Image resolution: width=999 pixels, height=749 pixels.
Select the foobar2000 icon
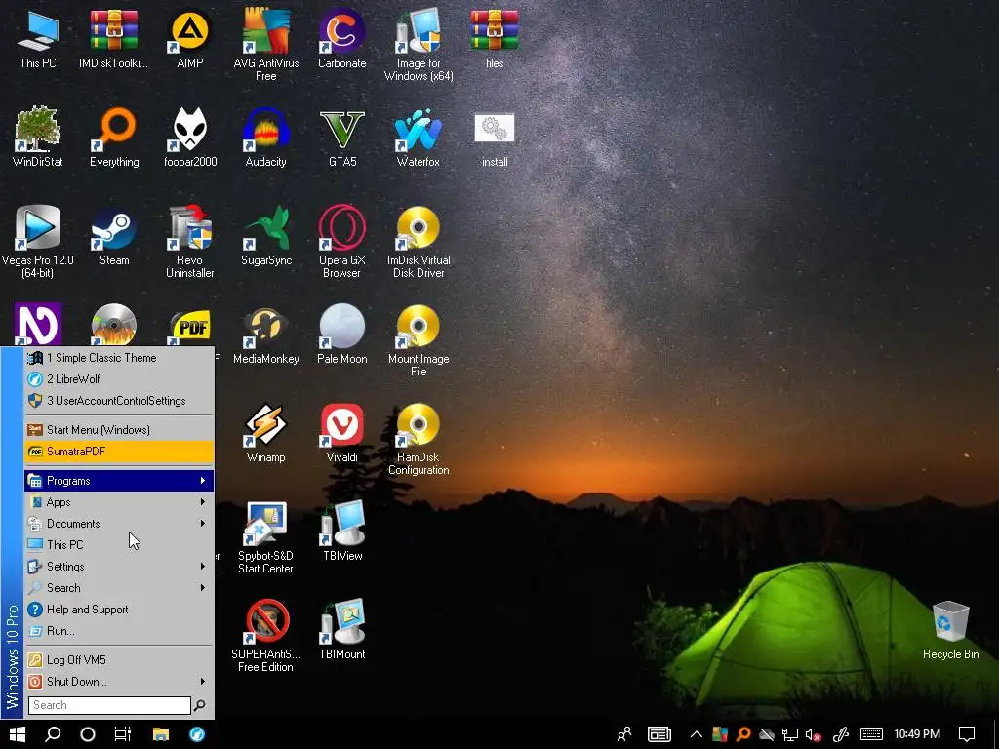coord(190,137)
